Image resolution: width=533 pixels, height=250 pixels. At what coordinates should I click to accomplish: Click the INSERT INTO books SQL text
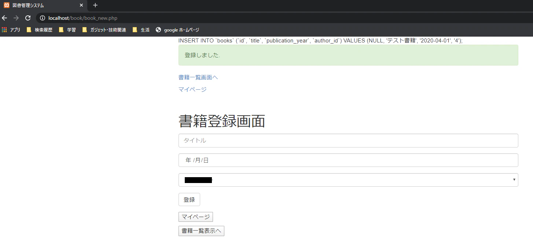click(320, 41)
